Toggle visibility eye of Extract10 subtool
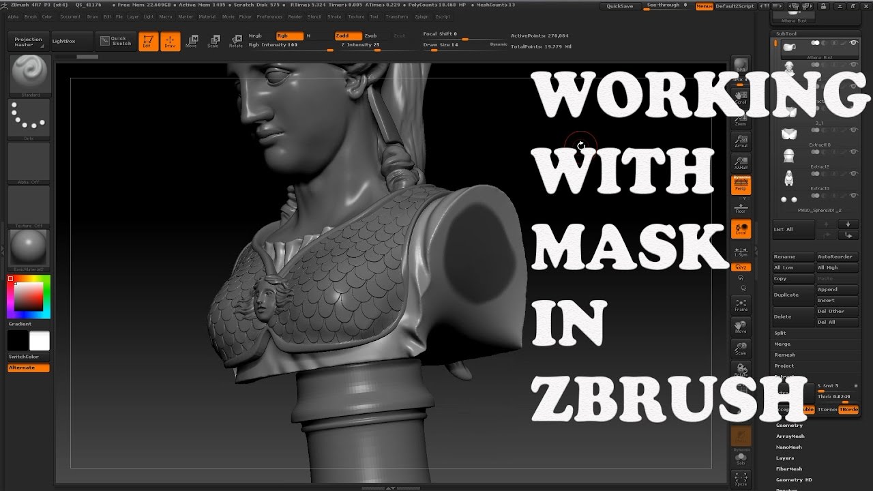The image size is (873, 491). 853,175
